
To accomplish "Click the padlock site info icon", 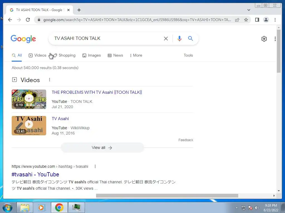I will tap(39, 20).
